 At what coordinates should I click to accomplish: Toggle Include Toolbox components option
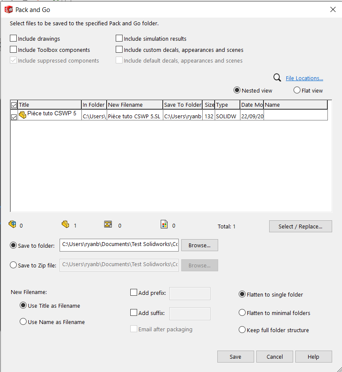pyautogui.click(x=14, y=50)
